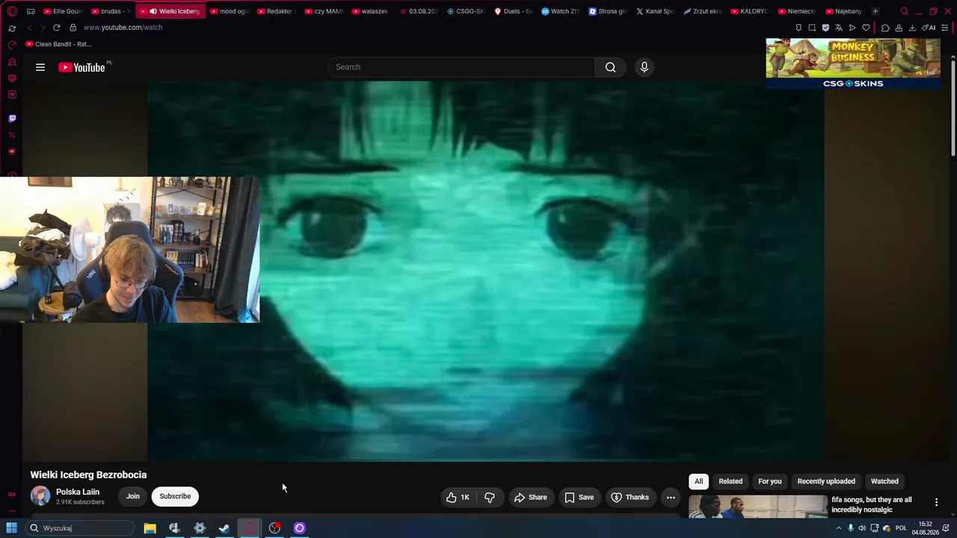Viewport: 957px width, 538px height.
Task: Open the browser downloads icon
Action: 912,28
